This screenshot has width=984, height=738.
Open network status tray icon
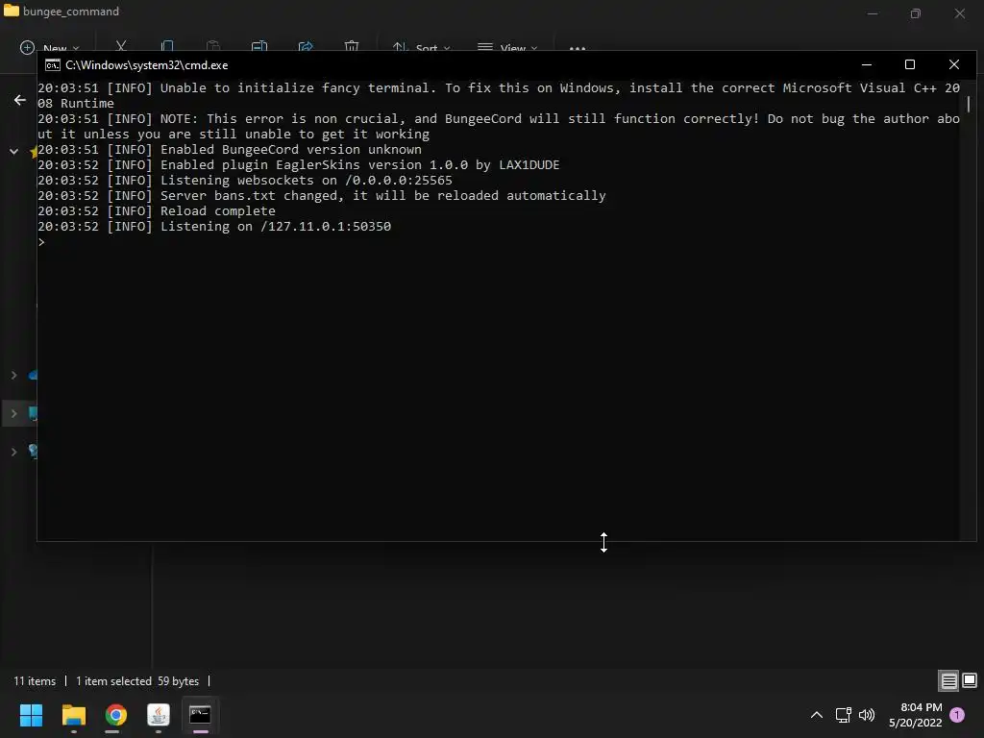844,715
